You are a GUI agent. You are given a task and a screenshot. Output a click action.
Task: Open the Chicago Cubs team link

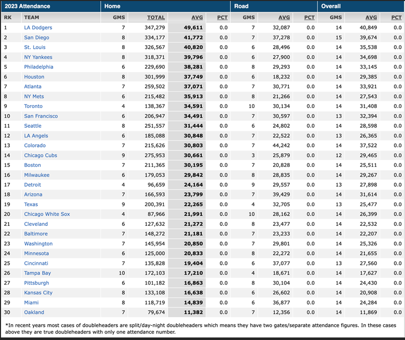click(40, 155)
